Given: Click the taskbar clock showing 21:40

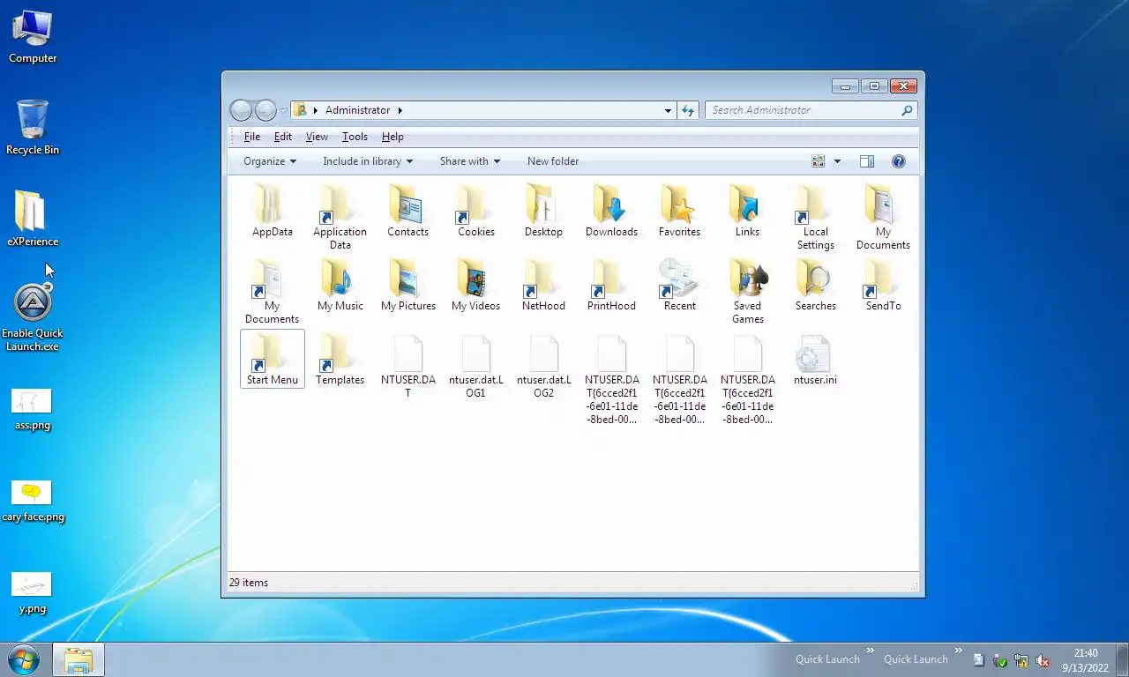Looking at the screenshot, I should click(1085, 660).
